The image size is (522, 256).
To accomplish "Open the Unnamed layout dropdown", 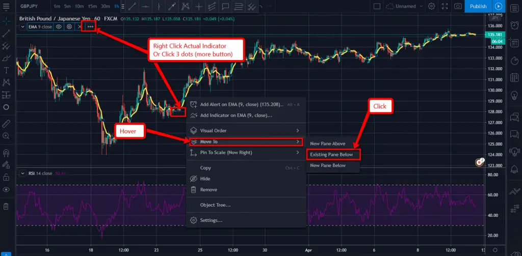I will tap(405, 6).
